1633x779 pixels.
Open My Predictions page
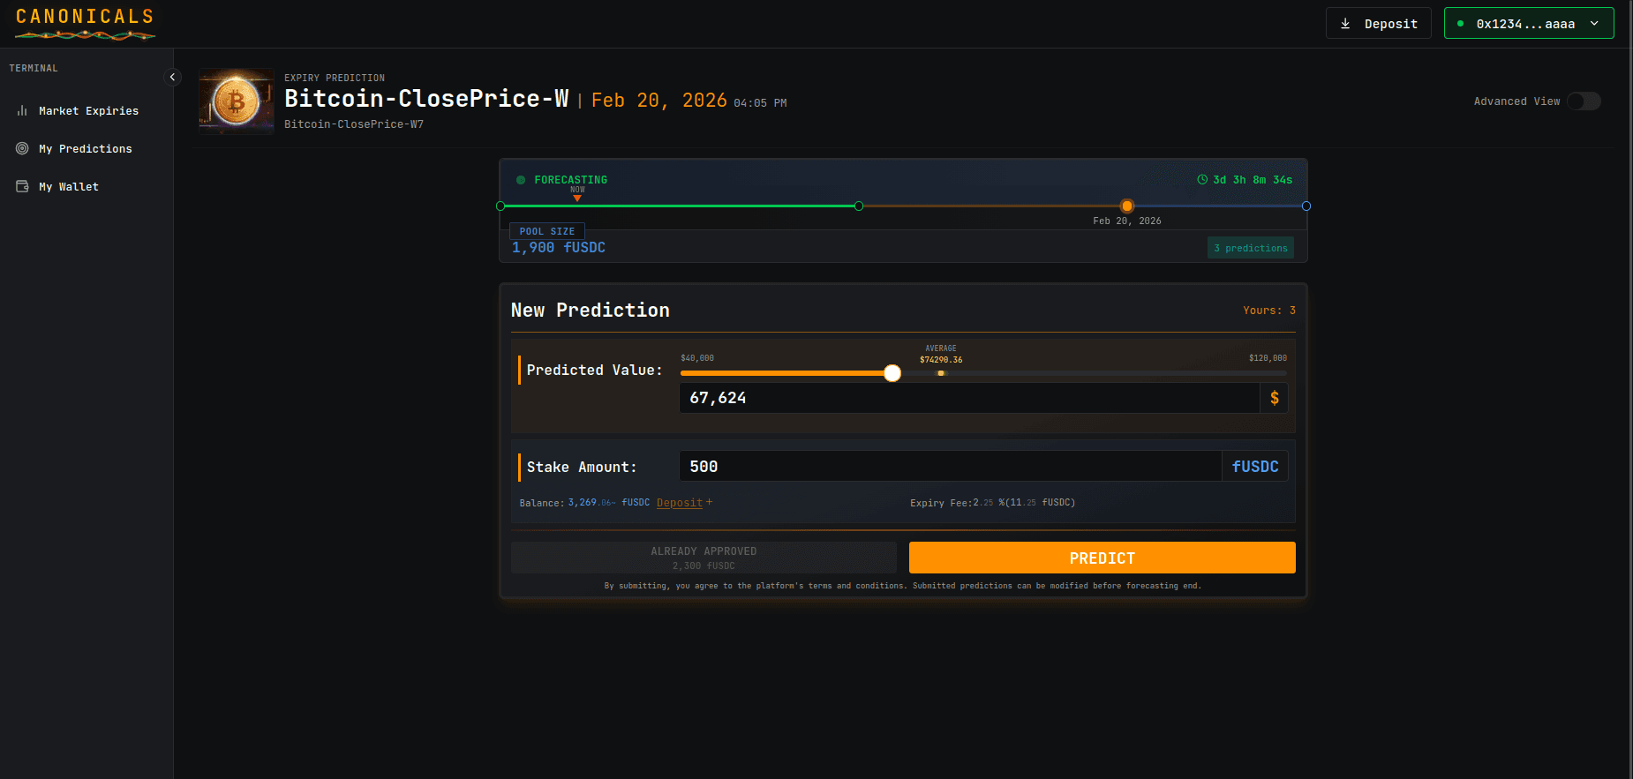coord(87,149)
